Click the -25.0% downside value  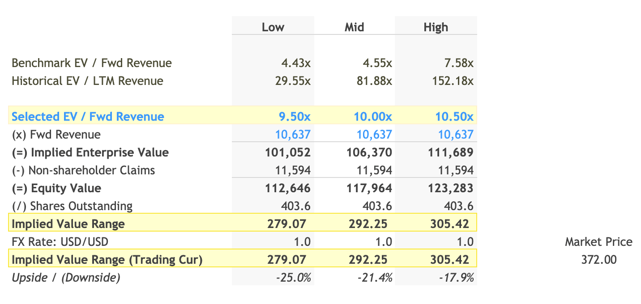tap(293, 277)
